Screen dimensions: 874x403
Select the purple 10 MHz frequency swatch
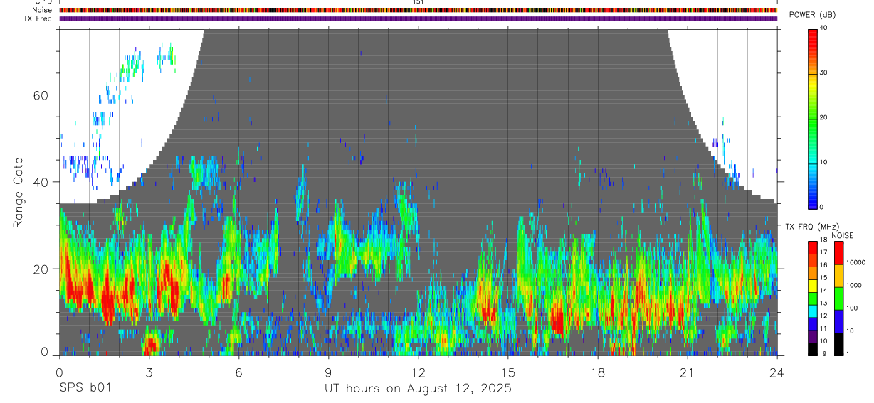pyautogui.click(x=813, y=336)
